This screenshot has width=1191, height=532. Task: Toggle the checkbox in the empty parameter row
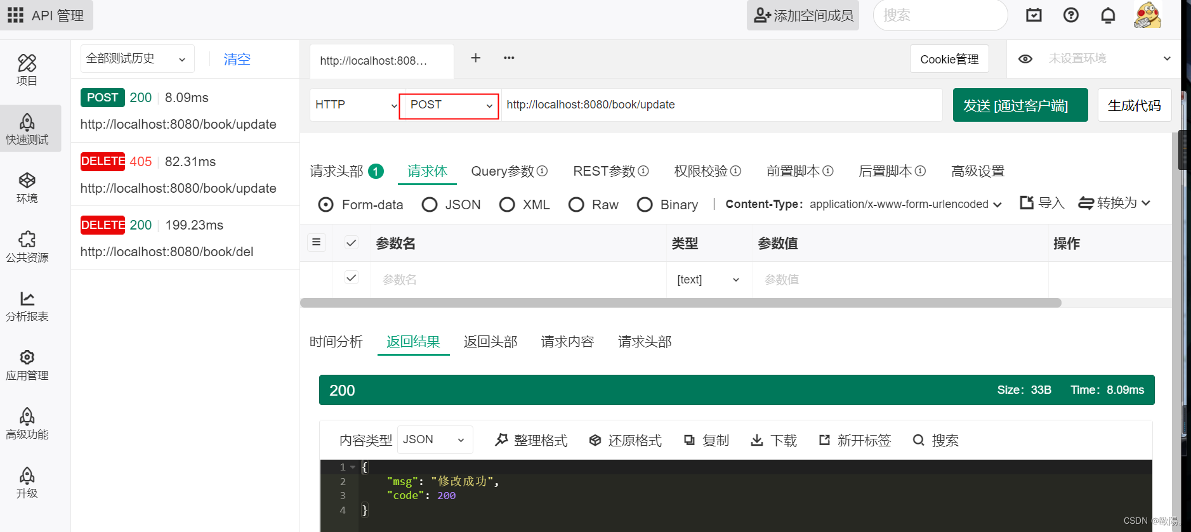(x=352, y=278)
